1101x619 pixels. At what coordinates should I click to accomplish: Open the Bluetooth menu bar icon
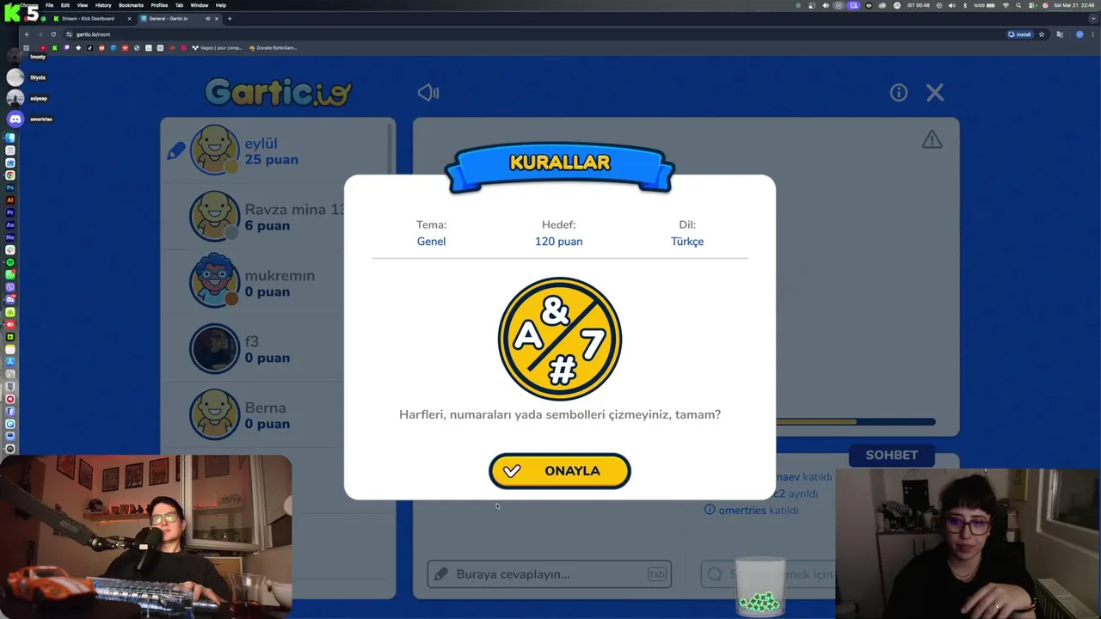click(965, 5)
